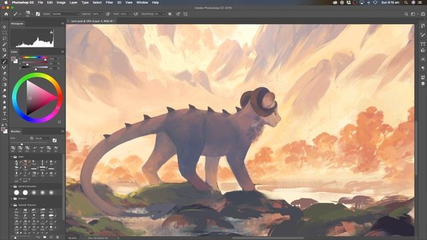Click reset brush size icon in Brushes panel
The width and height of the screenshot is (427, 240).
tap(31, 138)
